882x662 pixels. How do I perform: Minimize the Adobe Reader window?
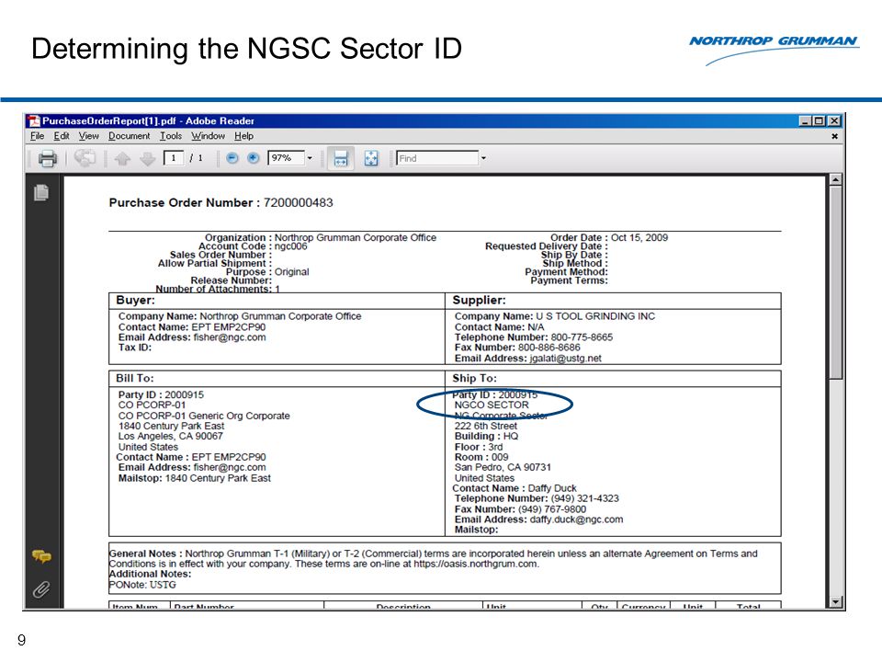(x=806, y=121)
